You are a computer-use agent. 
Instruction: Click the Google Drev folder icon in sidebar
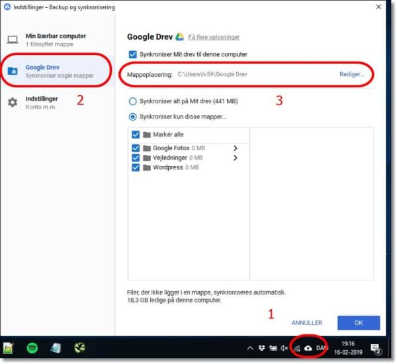tap(13, 71)
